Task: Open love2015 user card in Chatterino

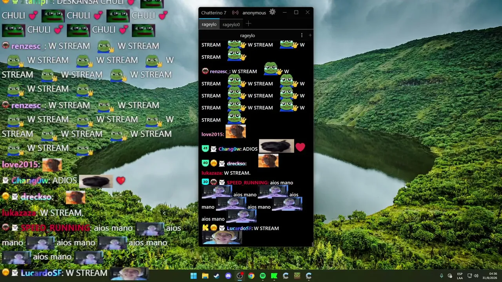Action: point(213,134)
